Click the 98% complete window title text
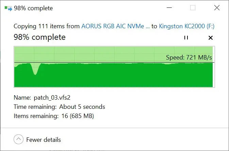The image size is (229, 151). pos(33,8)
